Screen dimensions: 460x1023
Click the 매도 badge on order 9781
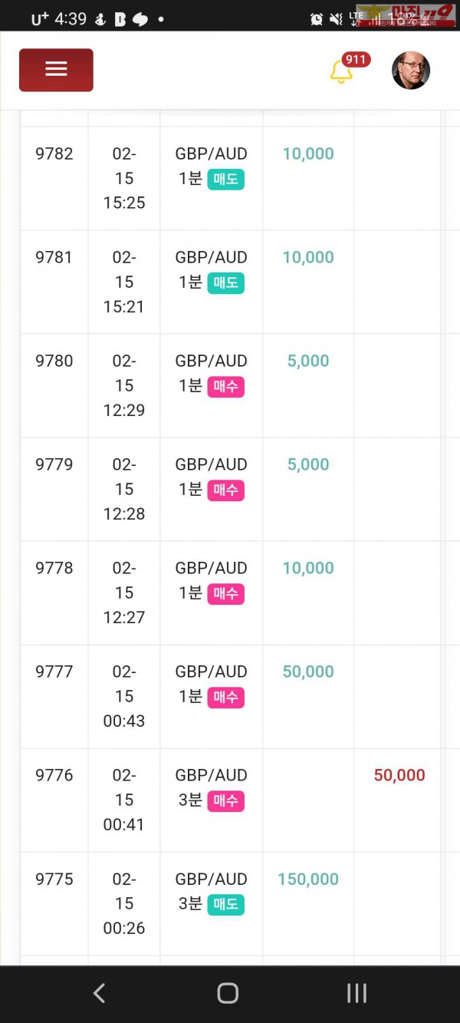225,283
